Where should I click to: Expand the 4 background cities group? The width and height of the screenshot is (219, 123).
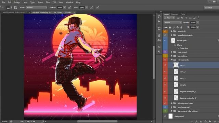point(172,103)
